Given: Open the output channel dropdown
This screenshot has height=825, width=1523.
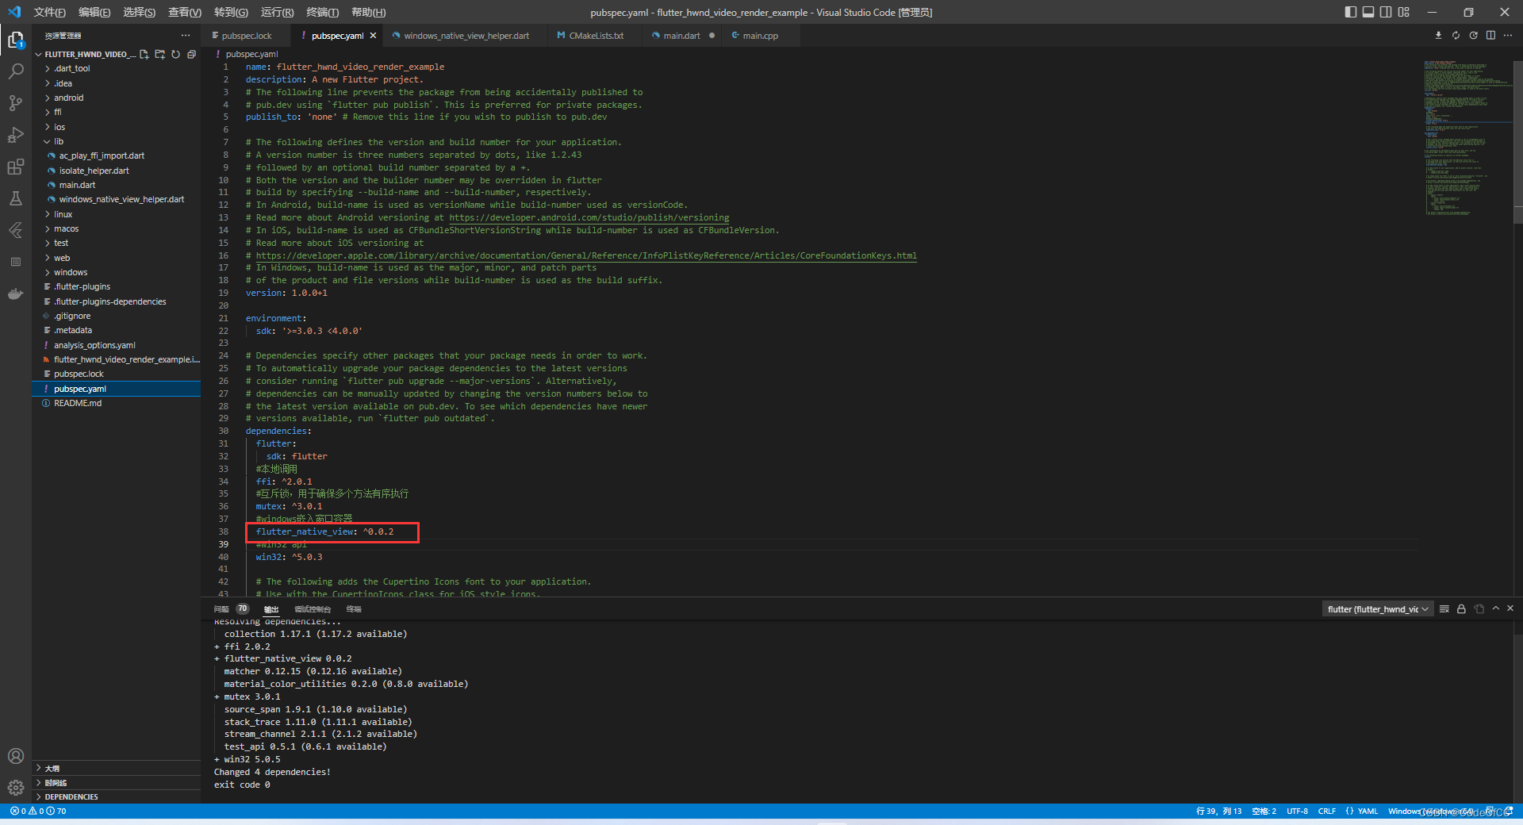Looking at the screenshot, I should (1378, 609).
